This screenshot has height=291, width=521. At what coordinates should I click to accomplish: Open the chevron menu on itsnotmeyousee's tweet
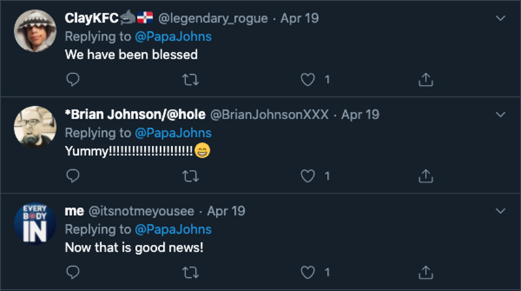500,211
